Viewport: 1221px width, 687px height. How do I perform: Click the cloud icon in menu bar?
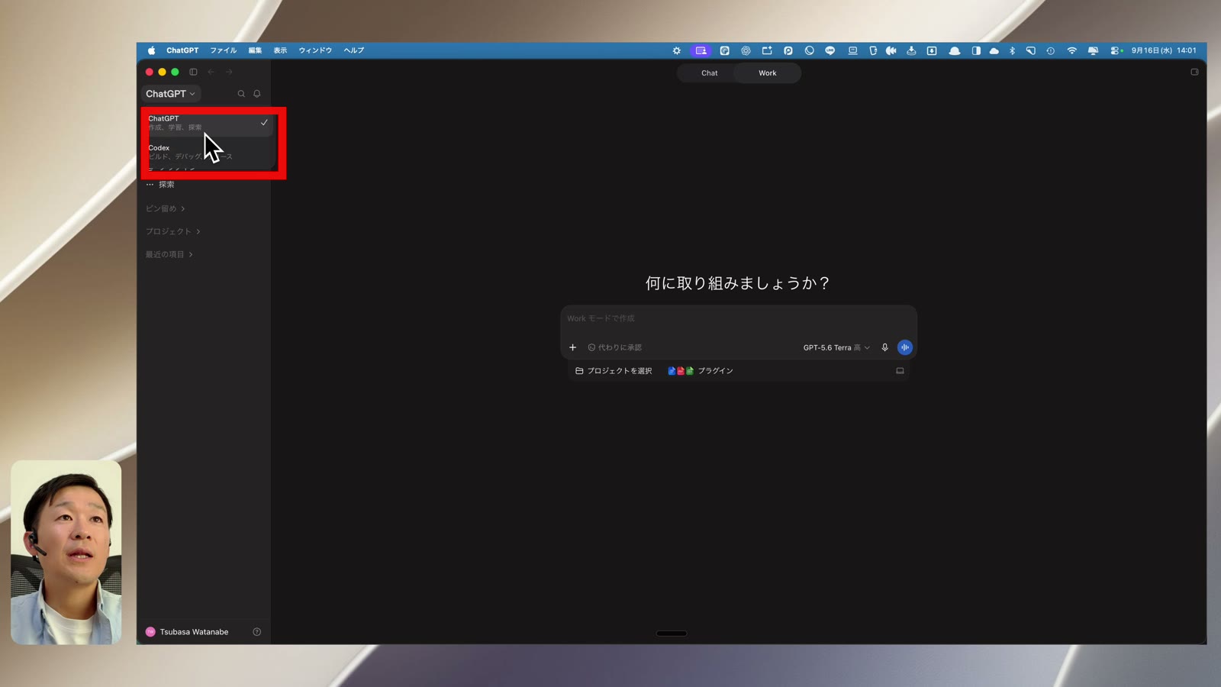pos(994,50)
